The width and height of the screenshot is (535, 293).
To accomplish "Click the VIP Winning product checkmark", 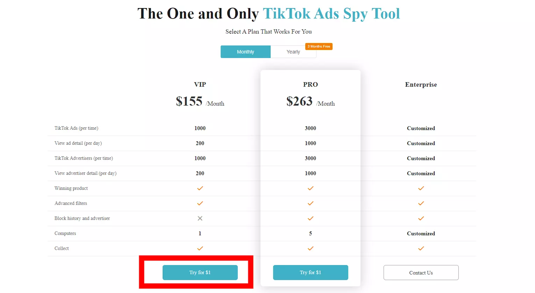I will tap(200, 188).
